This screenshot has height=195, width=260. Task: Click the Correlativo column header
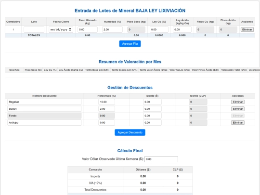click(13, 22)
